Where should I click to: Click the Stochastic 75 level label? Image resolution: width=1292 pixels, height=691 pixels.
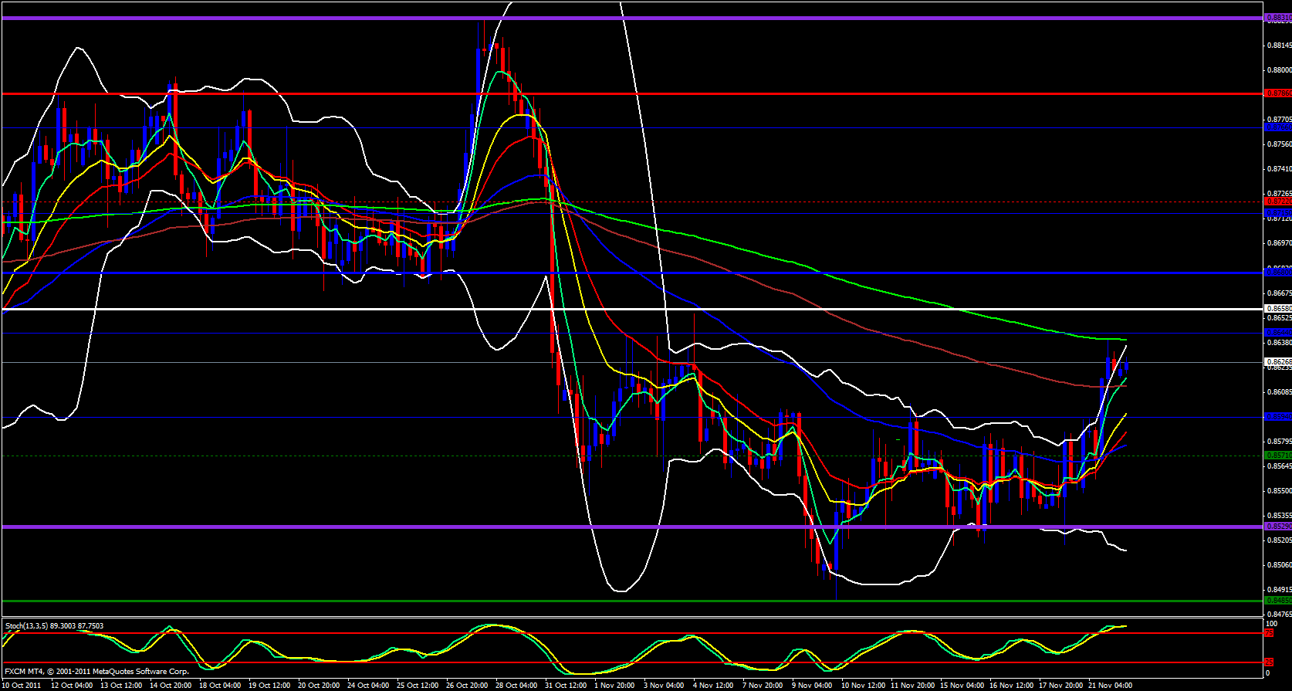point(1268,633)
